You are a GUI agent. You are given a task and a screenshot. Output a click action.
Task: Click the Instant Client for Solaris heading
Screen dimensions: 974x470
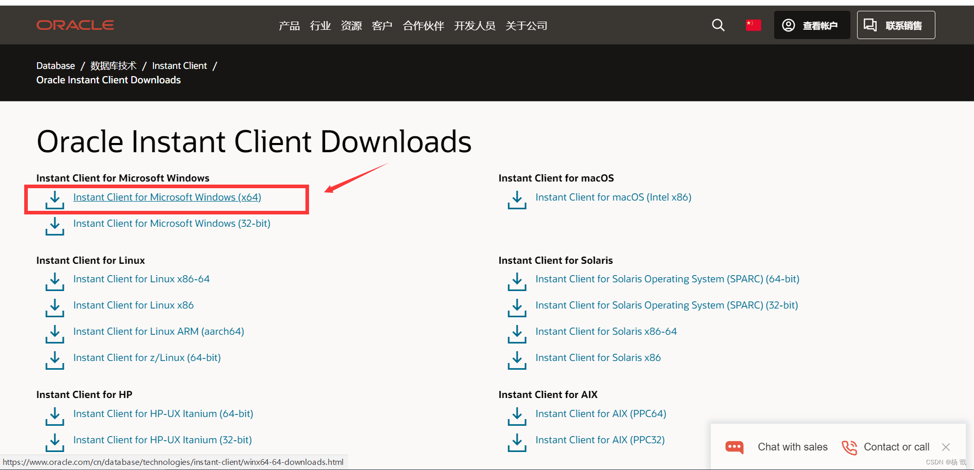556,261
